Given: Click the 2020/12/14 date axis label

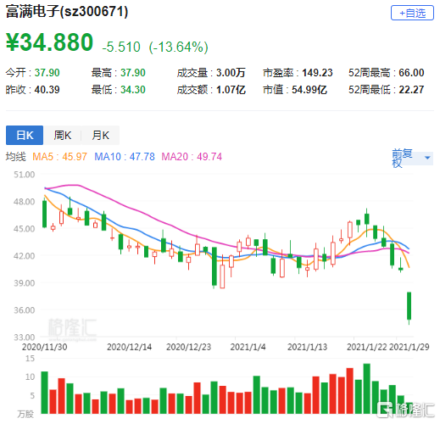Looking at the screenshot, I should 129,347.
